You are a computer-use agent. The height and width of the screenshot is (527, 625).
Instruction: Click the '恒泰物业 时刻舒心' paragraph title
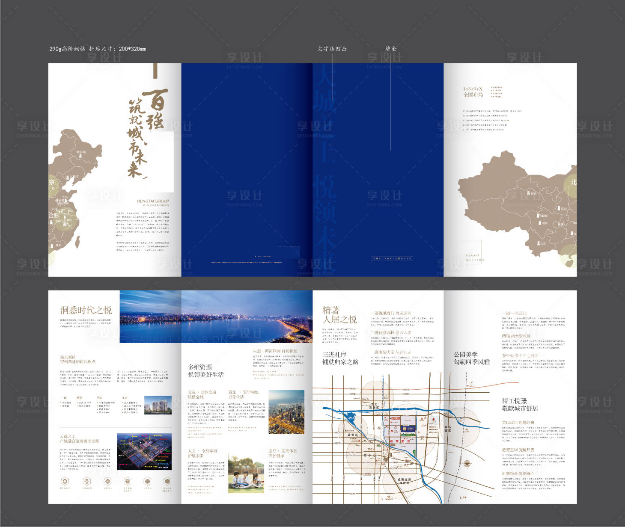[518, 474]
